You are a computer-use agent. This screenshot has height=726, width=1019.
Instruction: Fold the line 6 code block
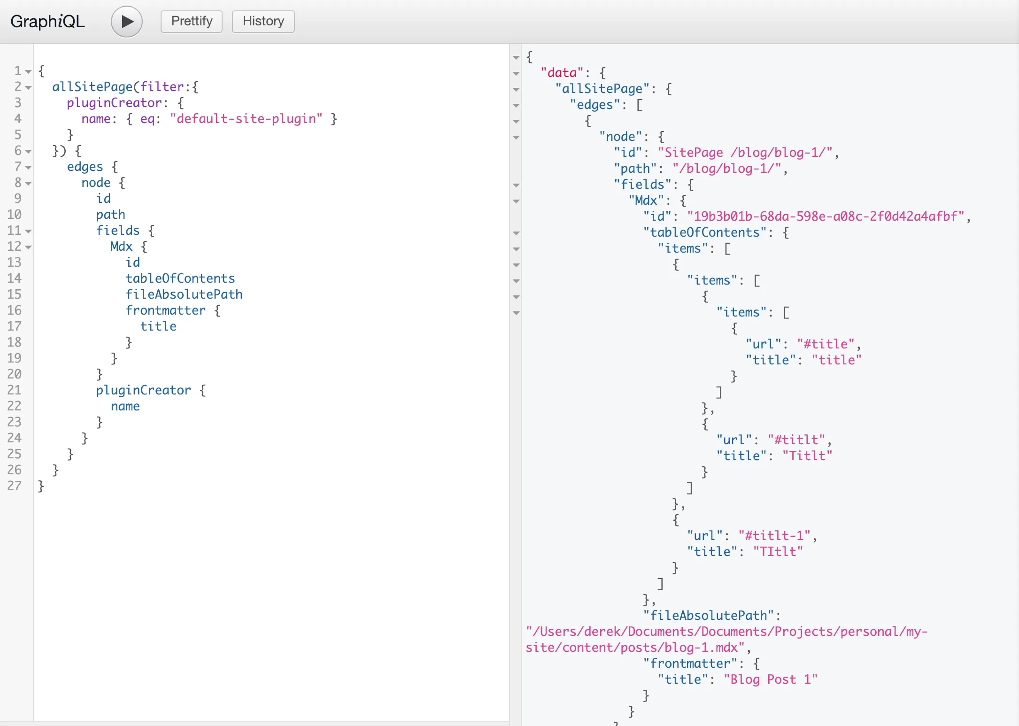tap(28, 151)
